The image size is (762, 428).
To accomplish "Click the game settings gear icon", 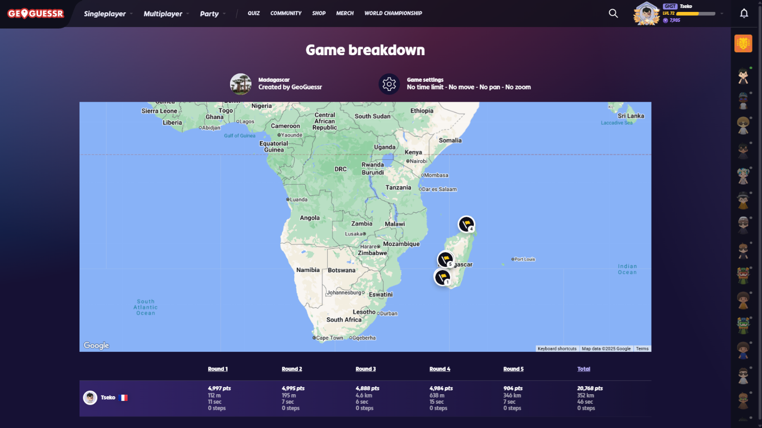I will coord(389,84).
